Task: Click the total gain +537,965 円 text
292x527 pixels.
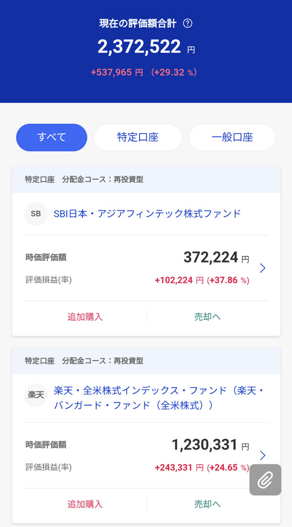Action: (x=117, y=72)
